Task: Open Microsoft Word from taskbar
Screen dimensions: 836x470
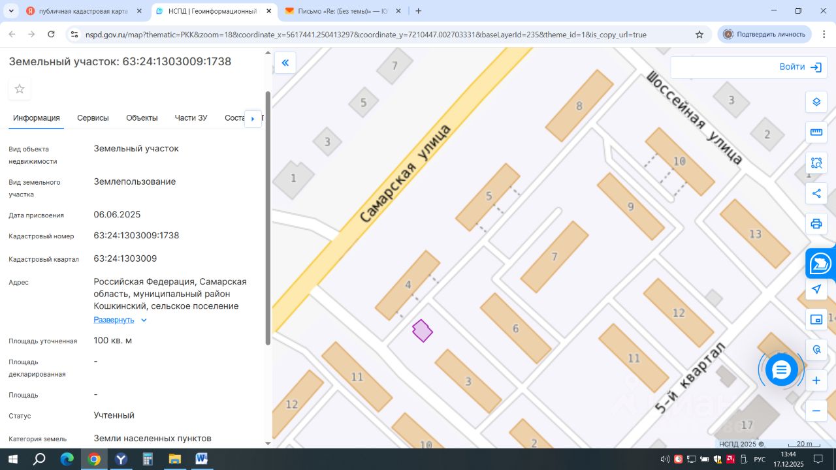Action: (201, 459)
